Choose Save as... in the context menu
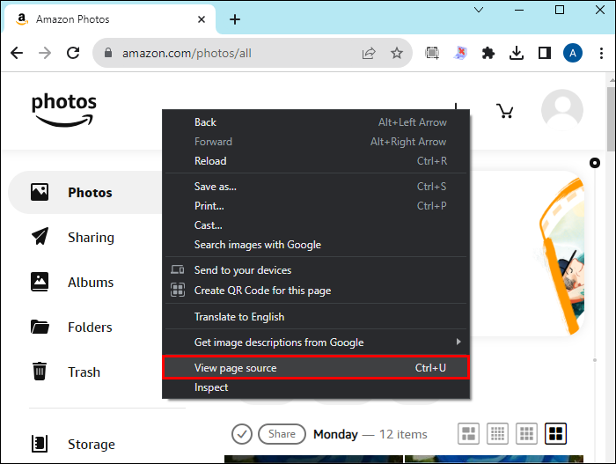 [x=316, y=187]
